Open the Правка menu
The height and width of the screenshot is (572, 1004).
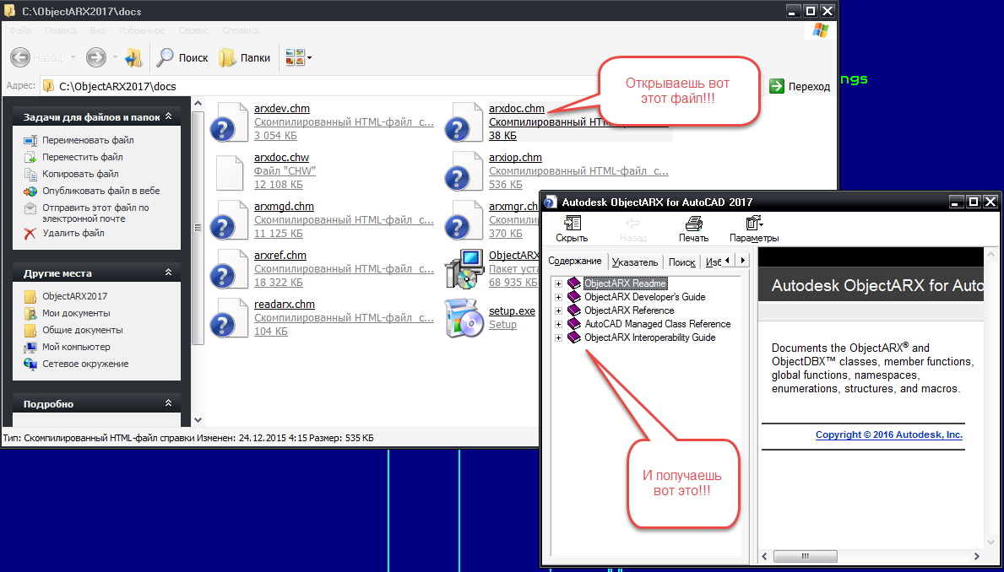[x=61, y=30]
